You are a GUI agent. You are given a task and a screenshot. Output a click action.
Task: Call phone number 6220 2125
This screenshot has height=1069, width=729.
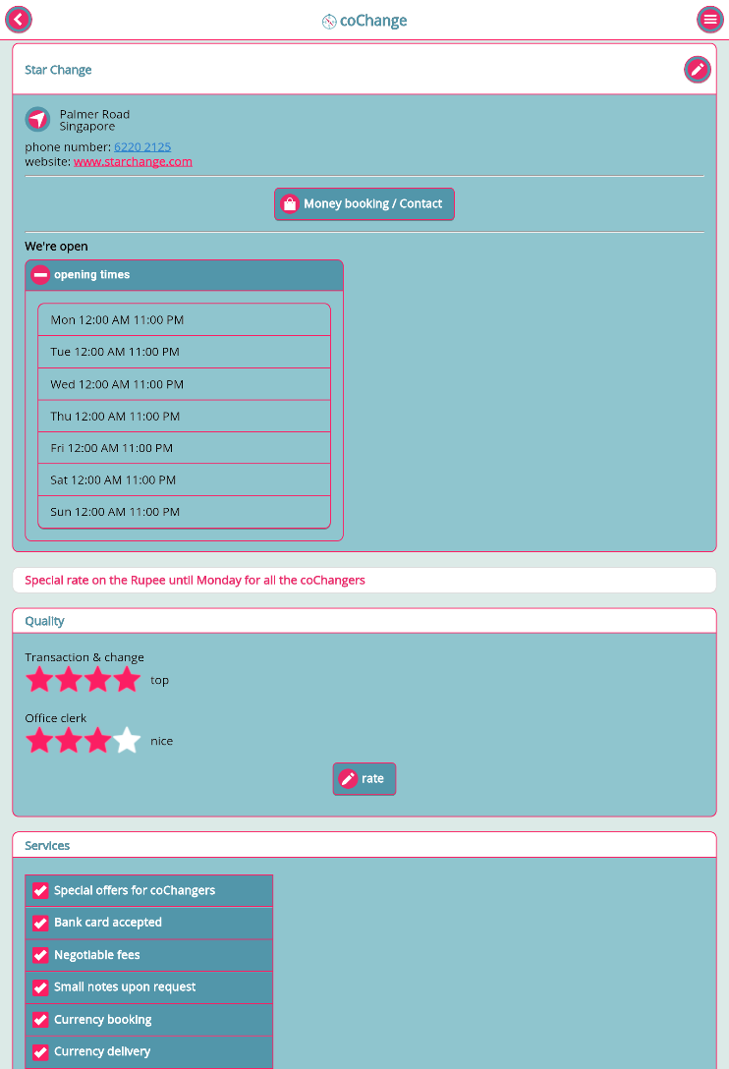click(x=142, y=146)
